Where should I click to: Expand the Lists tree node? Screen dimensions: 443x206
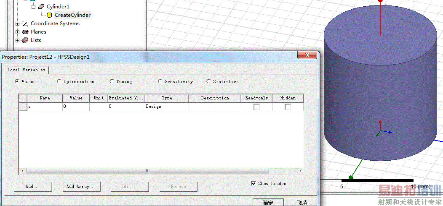pos(18,41)
